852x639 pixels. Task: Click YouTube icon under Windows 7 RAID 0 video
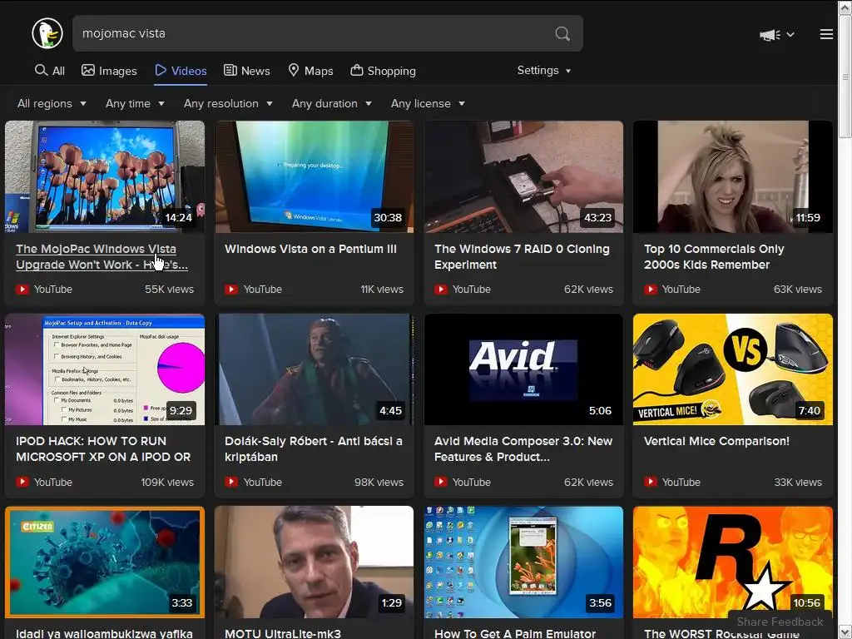tap(441, 289)
